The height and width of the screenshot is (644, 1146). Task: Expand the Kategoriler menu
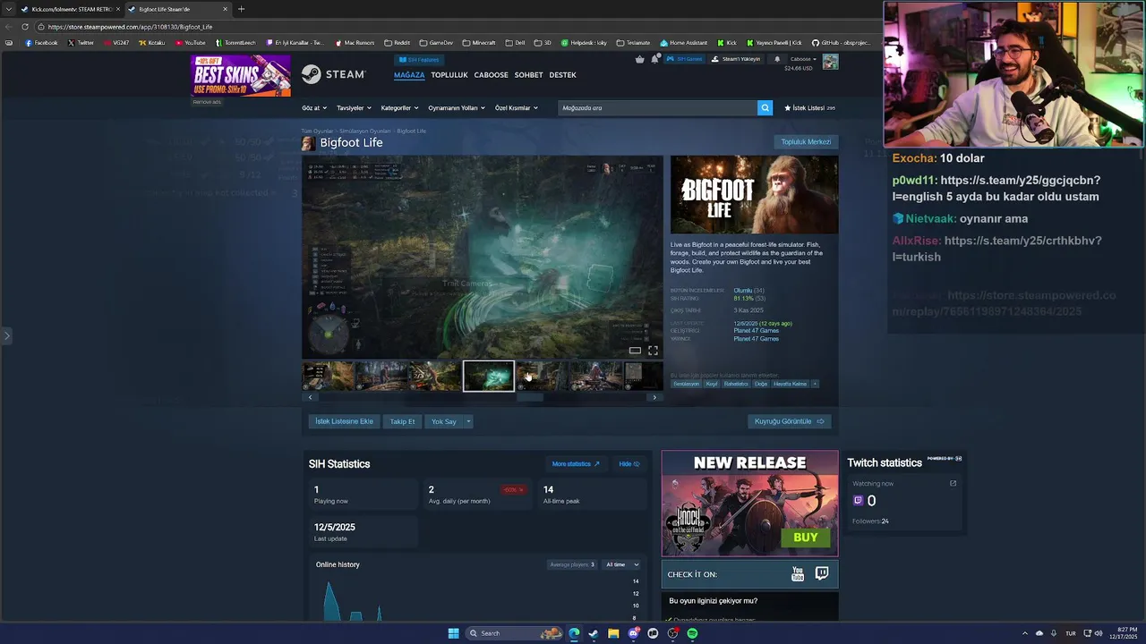(399, 107)
